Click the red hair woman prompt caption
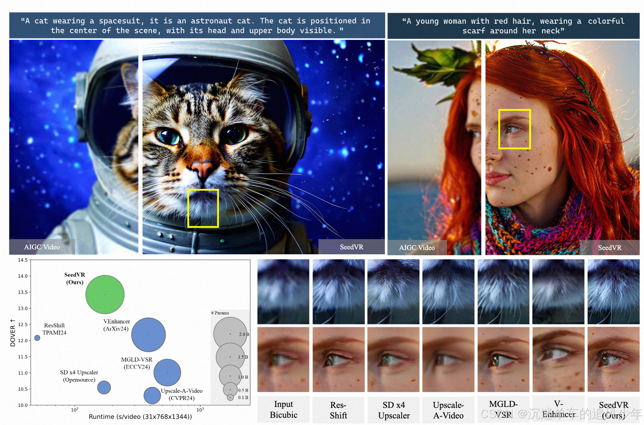 pos(513,26)
